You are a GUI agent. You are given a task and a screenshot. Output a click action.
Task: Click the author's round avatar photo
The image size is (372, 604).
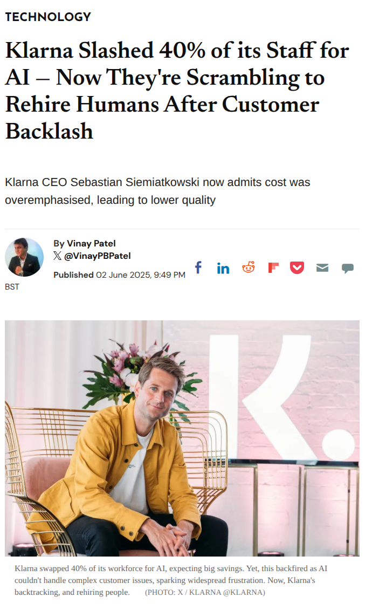click(x=24, y=257)
